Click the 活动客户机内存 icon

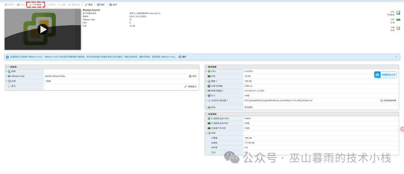tap(209, 128)
